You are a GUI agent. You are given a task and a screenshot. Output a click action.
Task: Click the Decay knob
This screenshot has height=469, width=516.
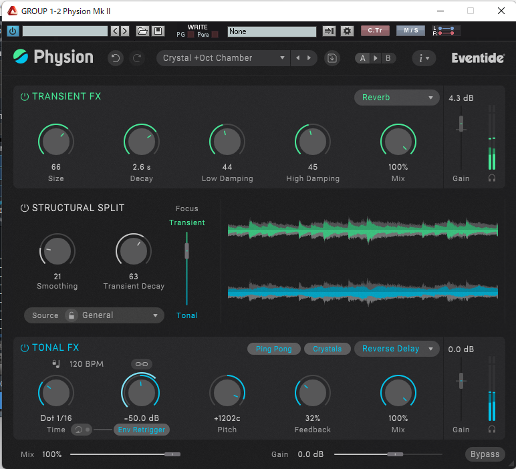(x=142, y=141)
